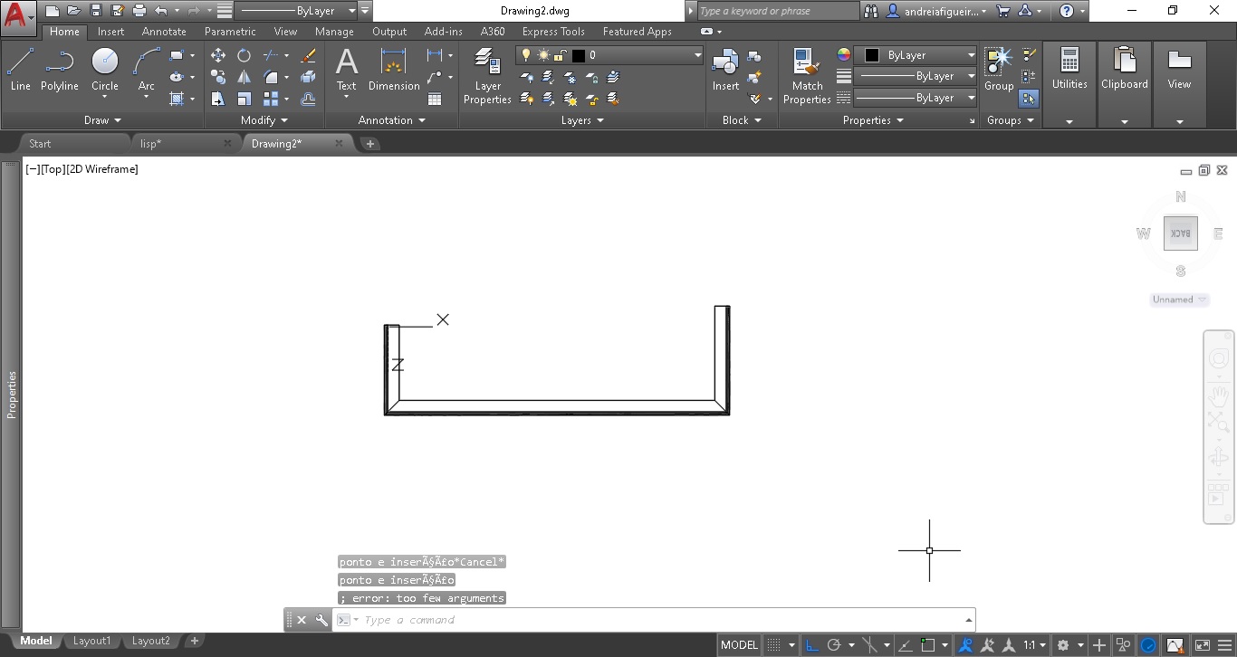Open the Annotate ribbon tab
Screen dimensions: 1237x657
(164, 32)
